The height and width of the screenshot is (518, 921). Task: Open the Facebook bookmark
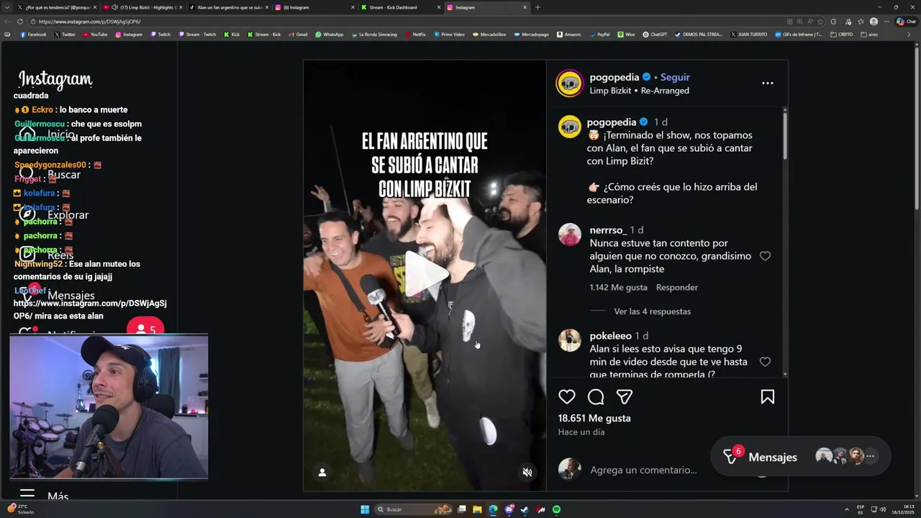click(x=33, y=35)
